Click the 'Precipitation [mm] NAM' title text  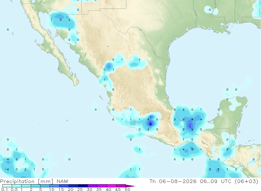tap(34, 181)
